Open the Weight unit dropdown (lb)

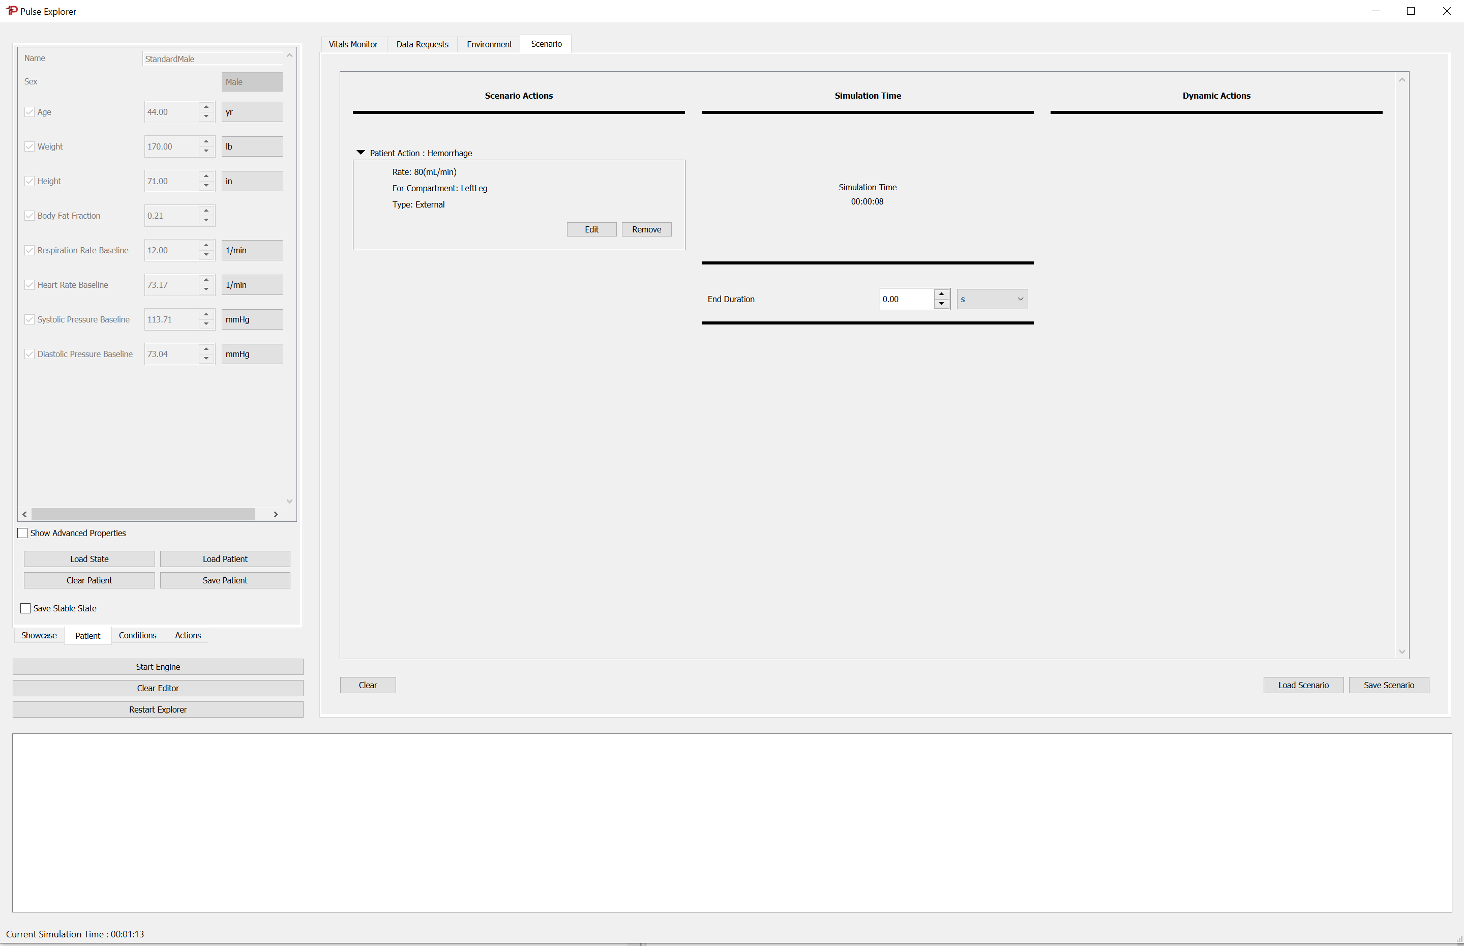pyautogui.click(x=252, y=146)
